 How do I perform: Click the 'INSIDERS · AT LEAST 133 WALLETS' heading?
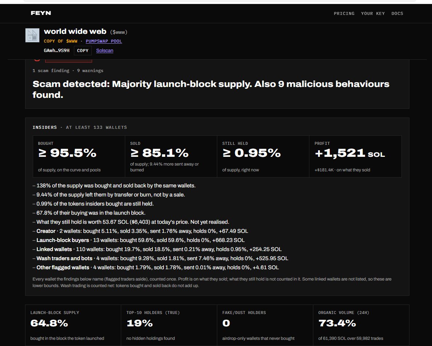[80, 127]
